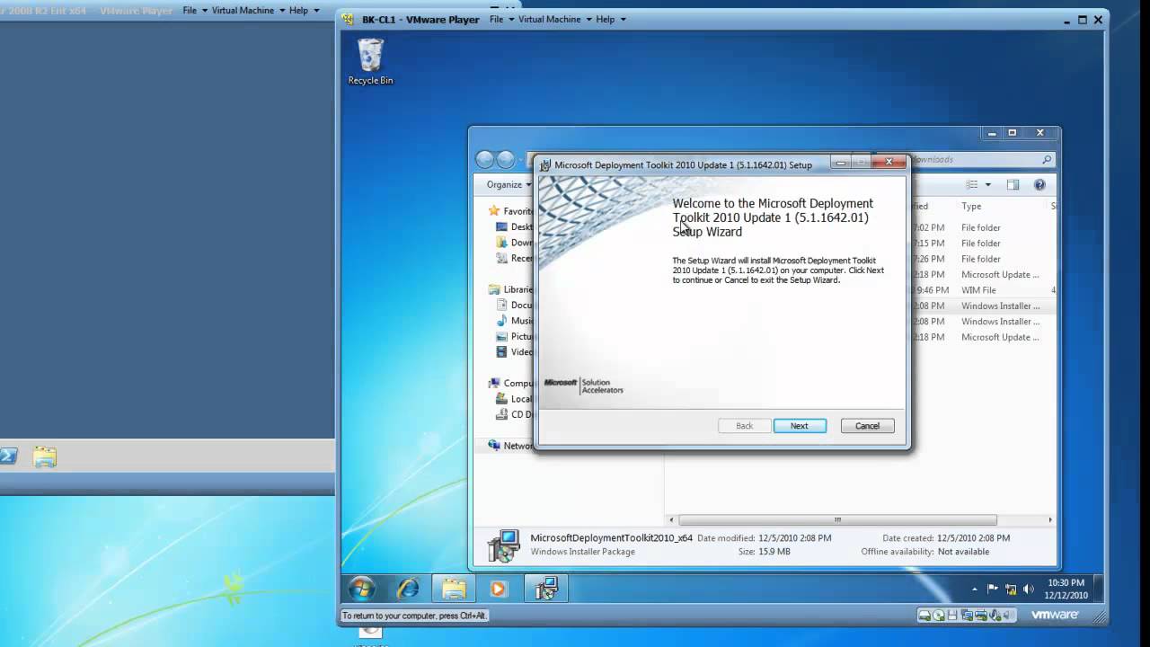
Task: Open the volume speaker tray icon
Action: (x=1029, y=589)
